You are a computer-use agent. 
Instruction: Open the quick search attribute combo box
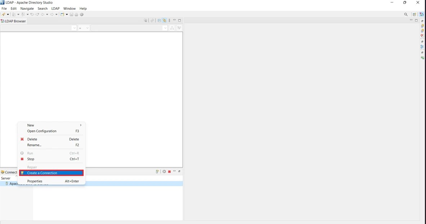(39, 28)
